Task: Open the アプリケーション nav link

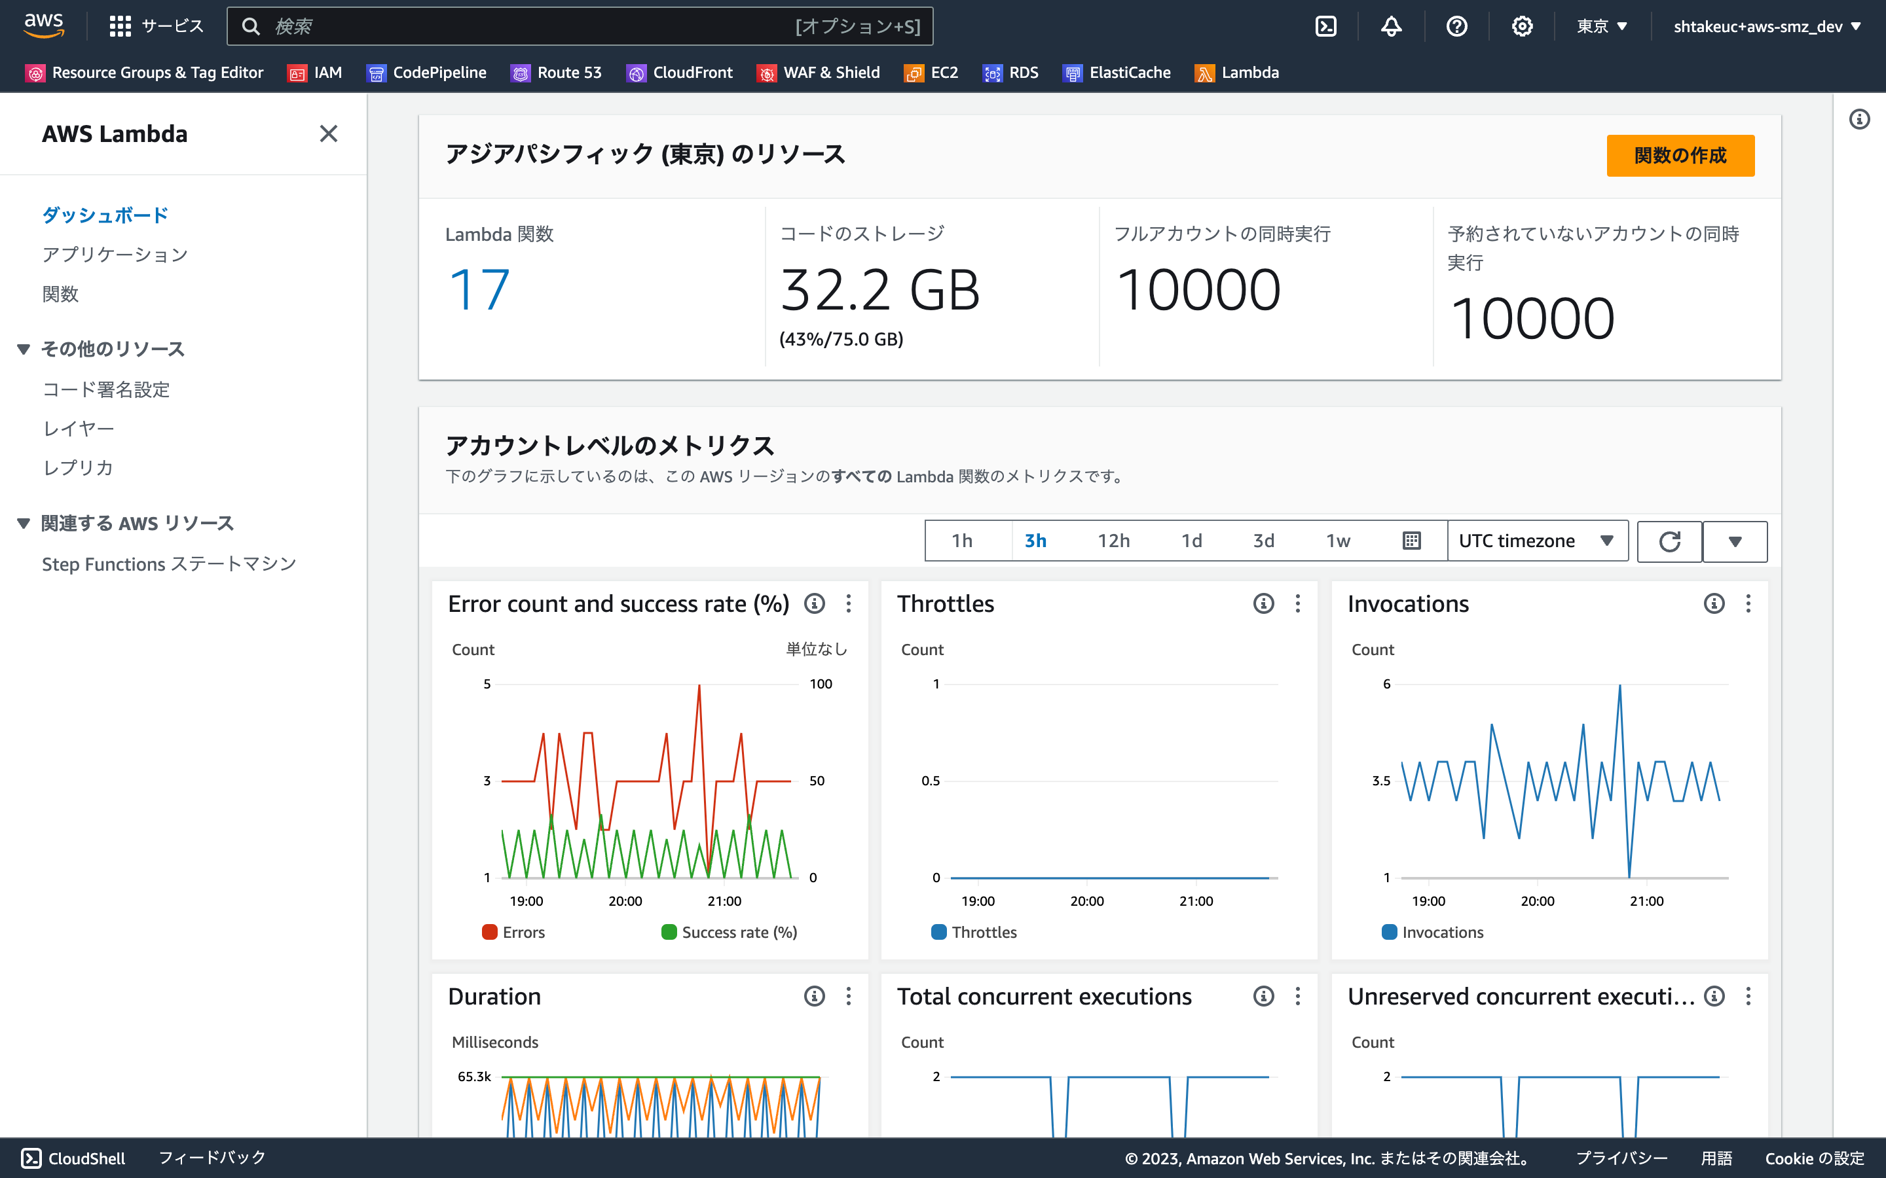Action: coord(115,255)
